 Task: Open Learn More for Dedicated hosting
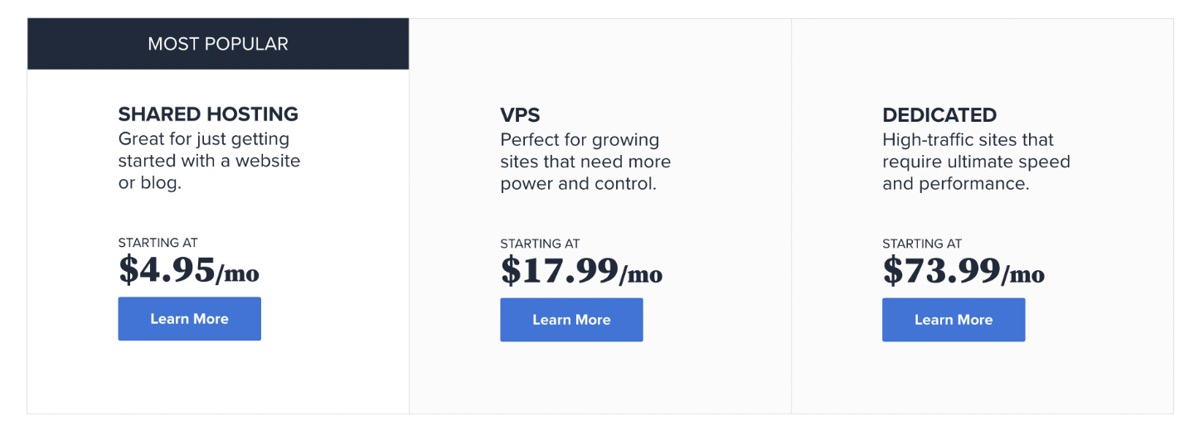tap(954, 320)
